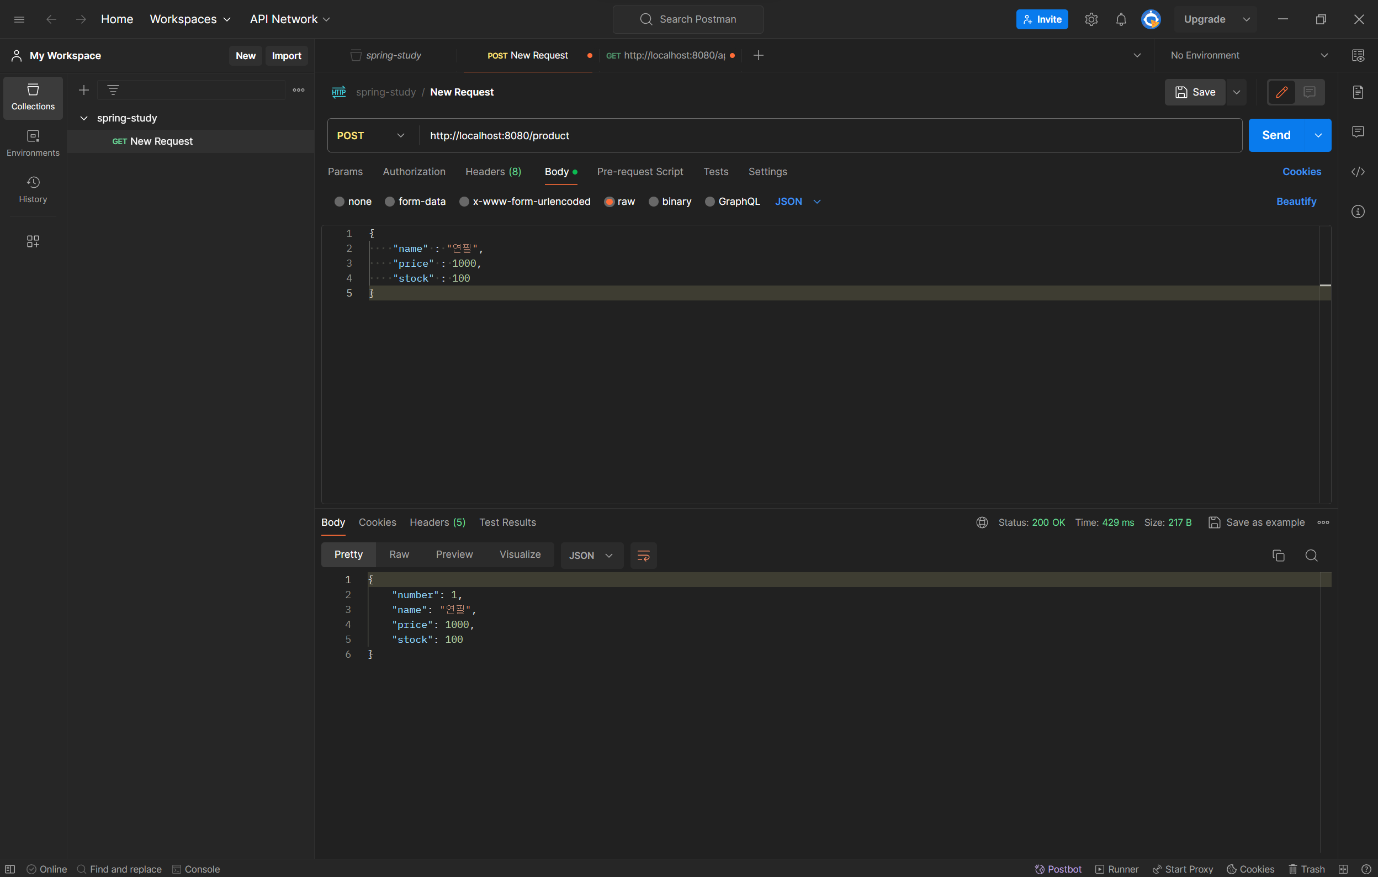Screen dimensions: 1378x877
Task: Select the form-data body option
Action: click(390, 202)
